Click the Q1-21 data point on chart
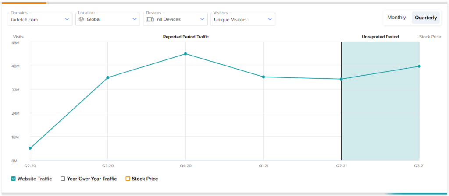Image resolution: width=449 pixels, height=196 pixels. coord(264,77)
